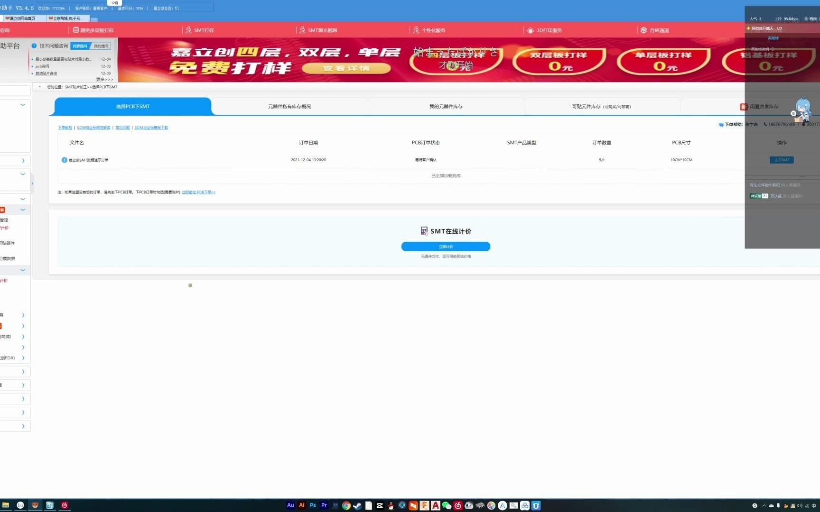Open AutoCAD red A icon in taskbar
The height and width of the screenshot is (512, 820).
436,505
